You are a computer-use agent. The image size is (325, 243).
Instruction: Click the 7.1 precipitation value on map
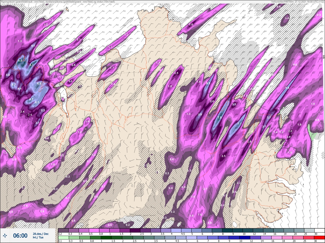point(239,124)
